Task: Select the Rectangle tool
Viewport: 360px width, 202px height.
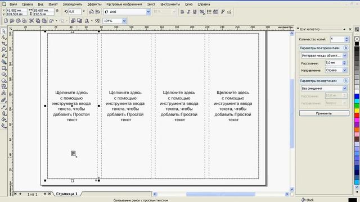Action: click(x=4, y=68)
